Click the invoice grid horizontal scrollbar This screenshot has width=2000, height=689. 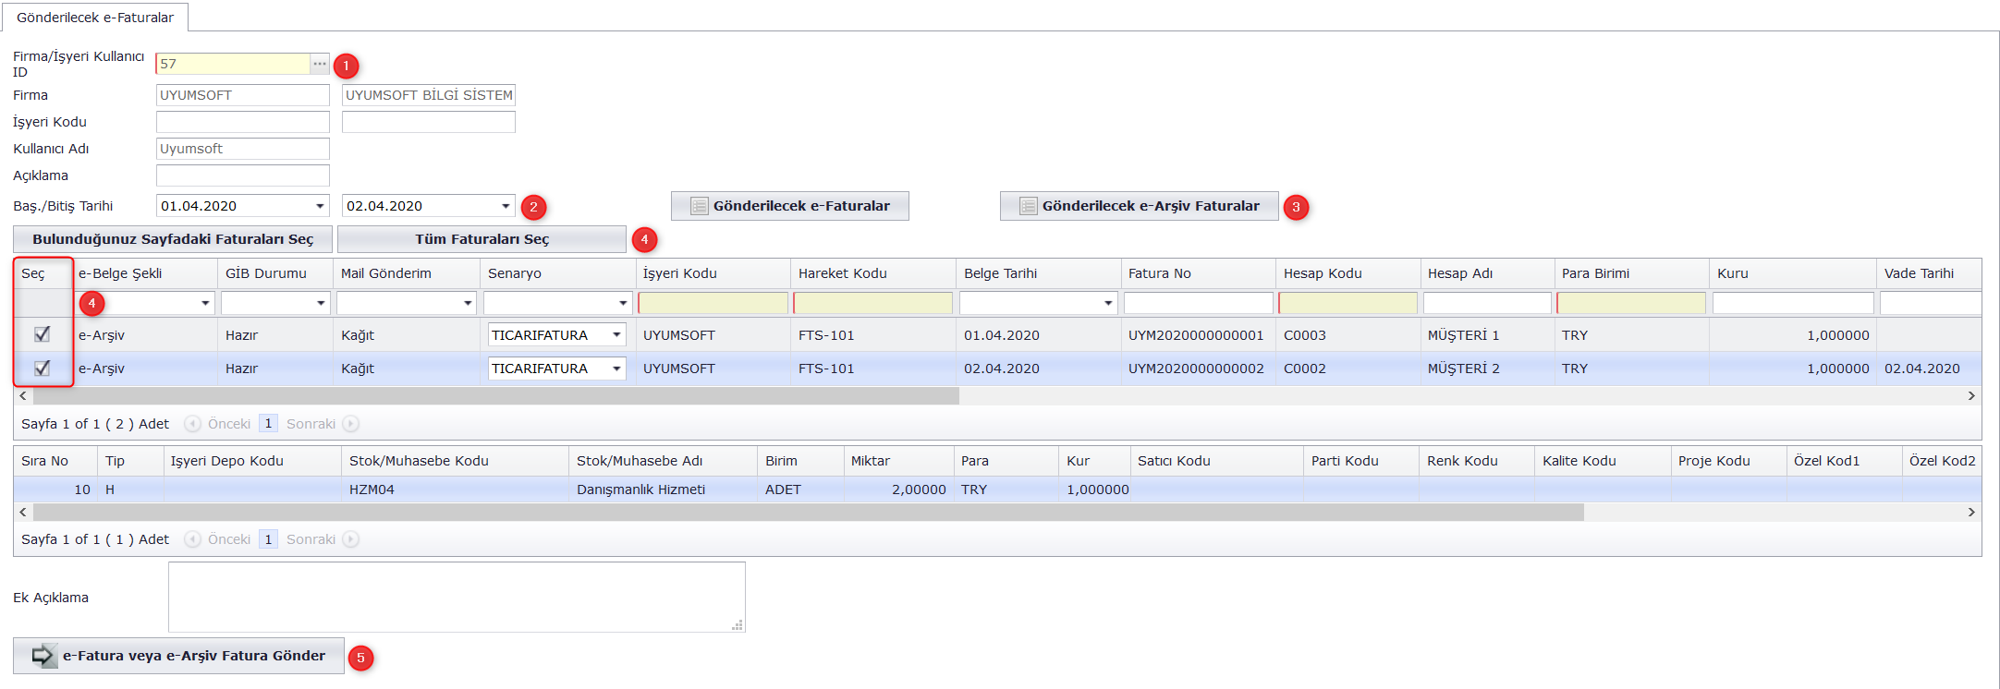click(495, 395)
